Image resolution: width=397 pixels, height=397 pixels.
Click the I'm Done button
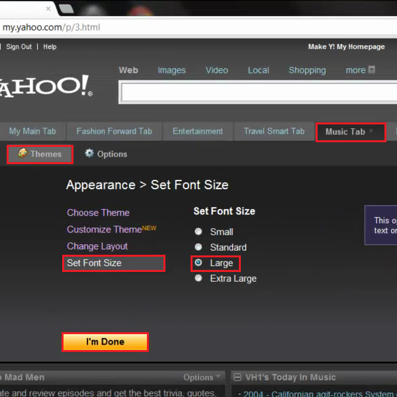105,342
